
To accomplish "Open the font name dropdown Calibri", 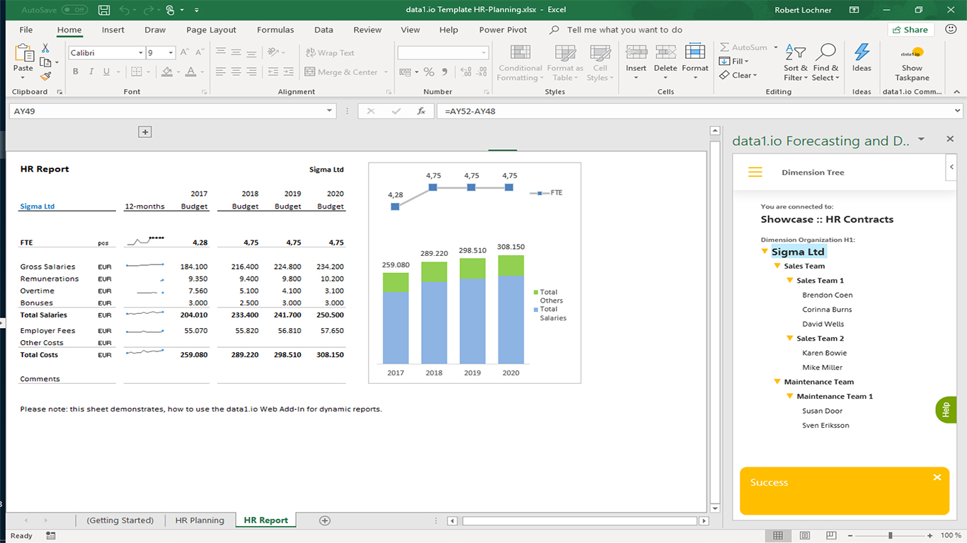I will pos(140,53).
